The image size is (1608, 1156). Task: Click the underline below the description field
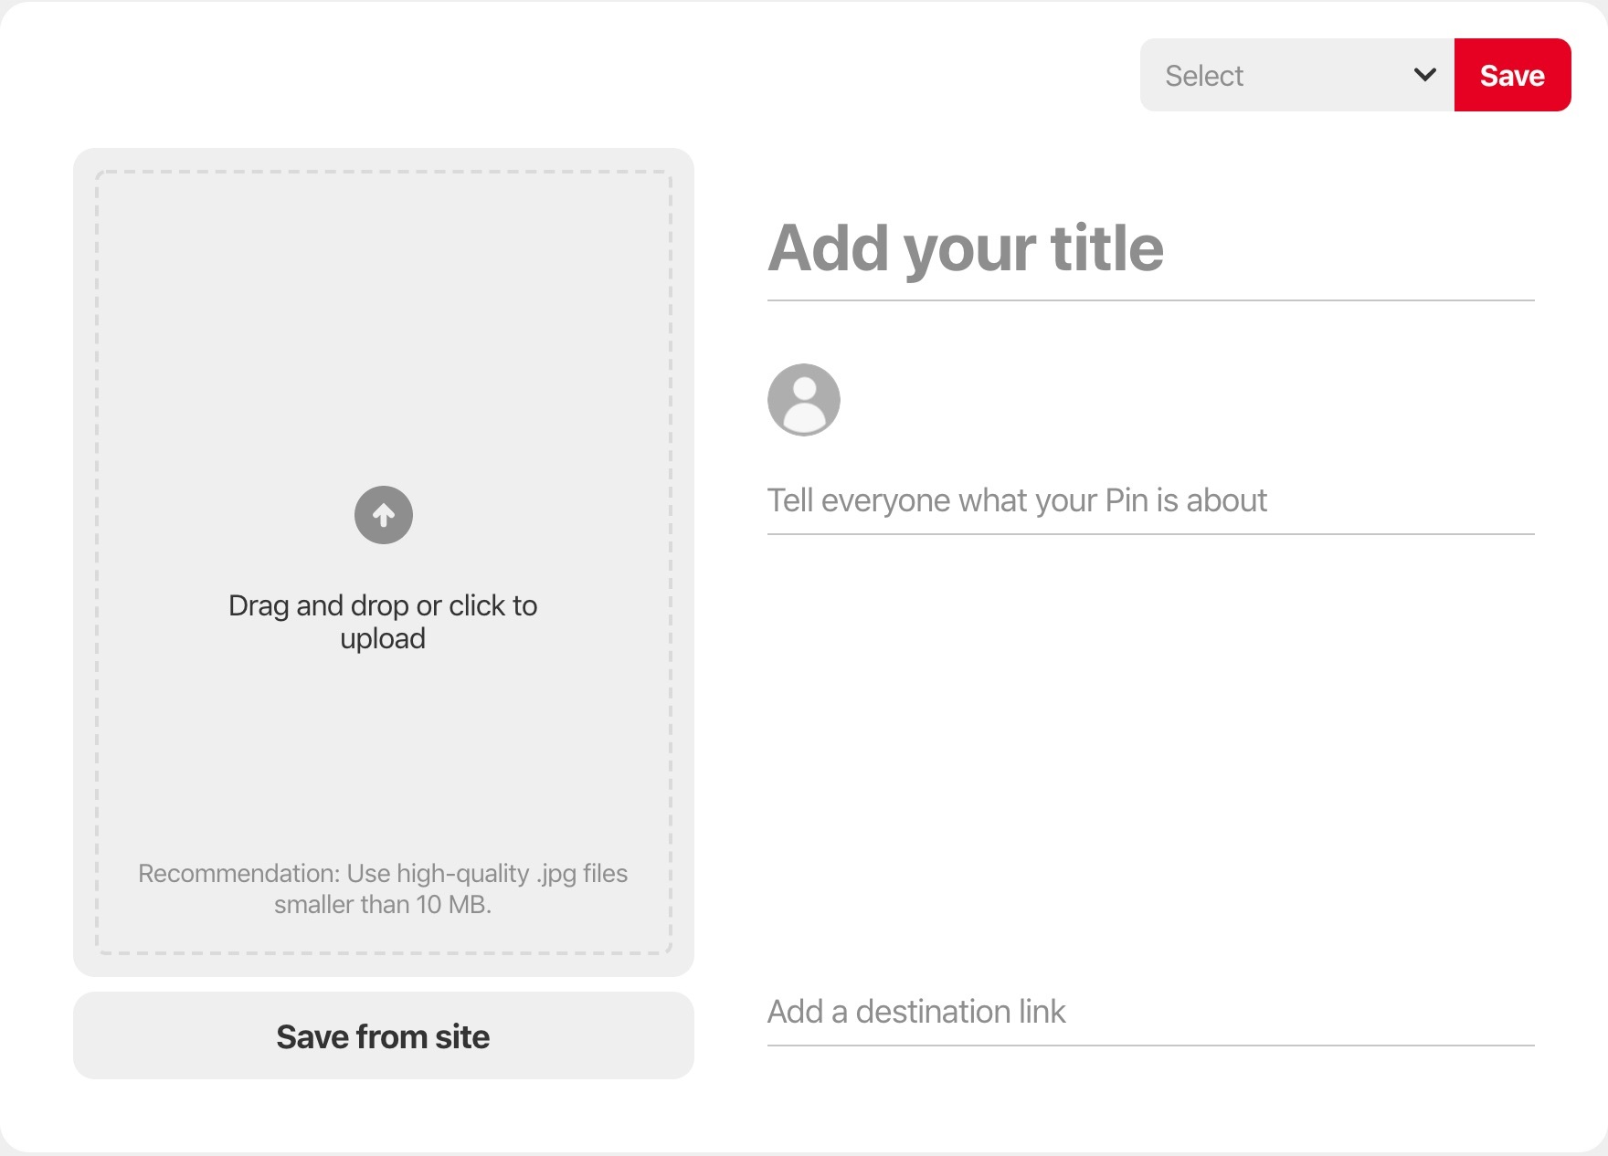(1149, 534)
